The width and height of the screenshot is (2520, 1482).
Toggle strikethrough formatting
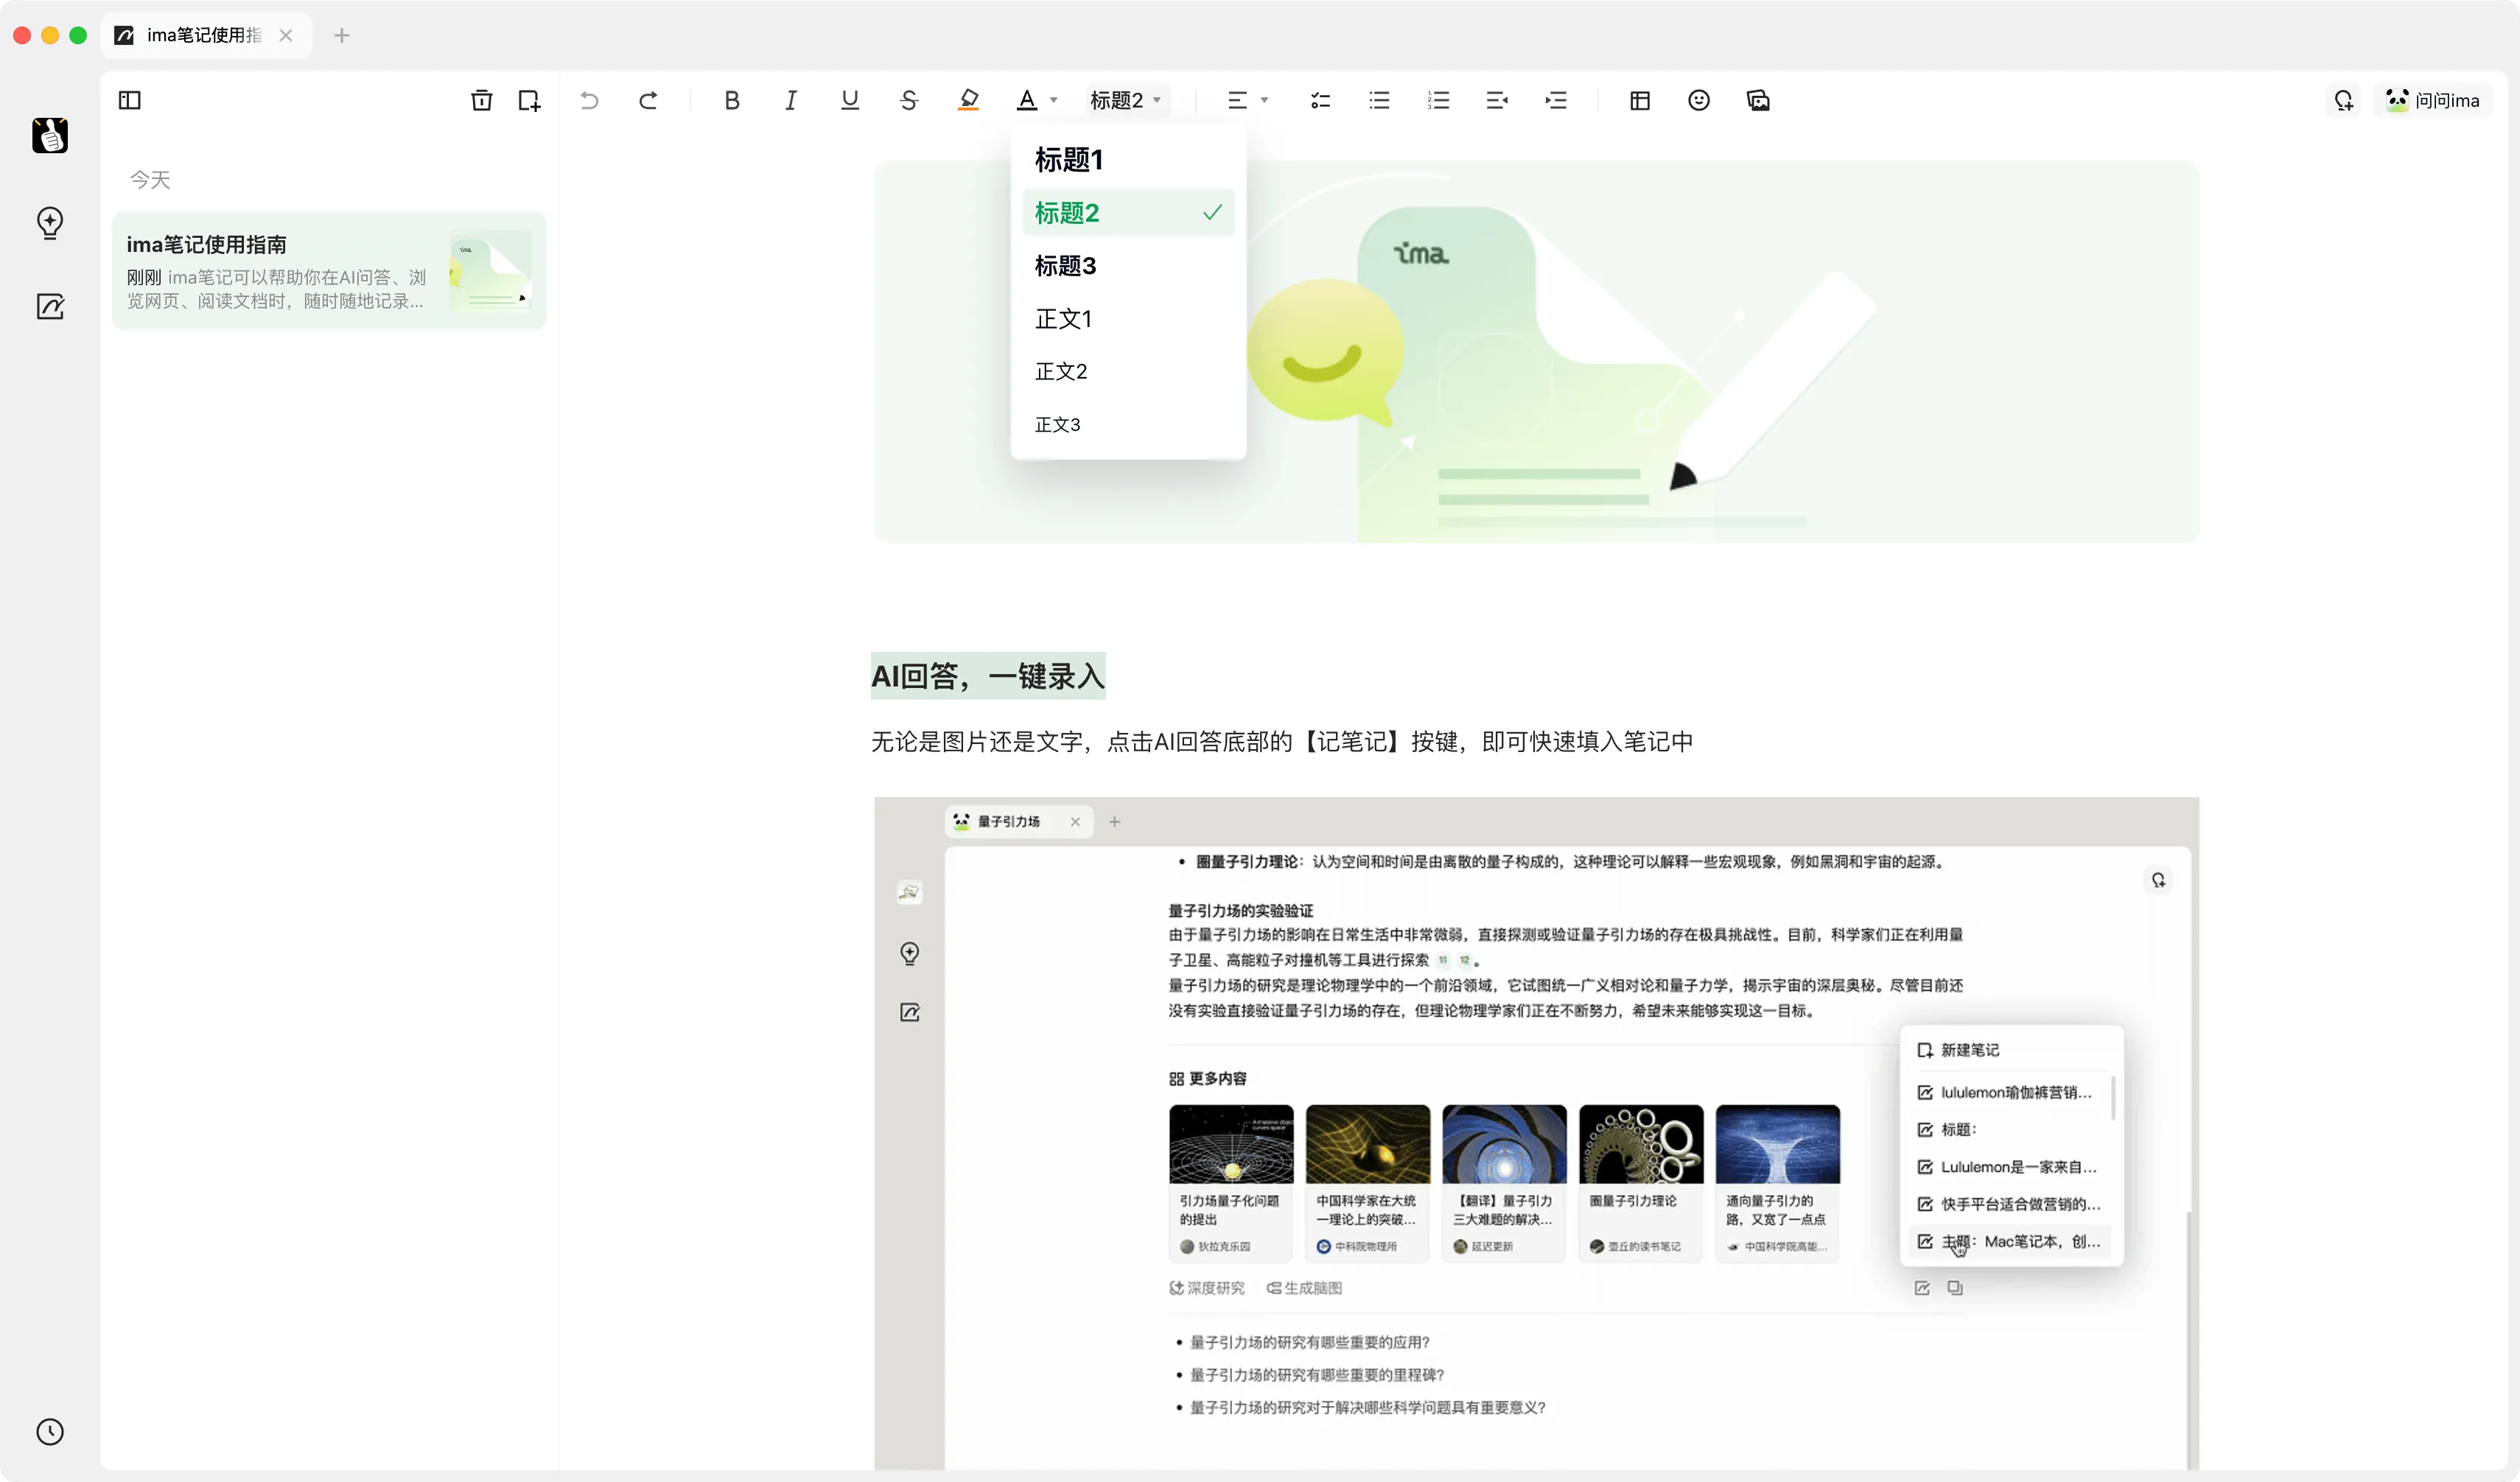click(x=908, y=100)
